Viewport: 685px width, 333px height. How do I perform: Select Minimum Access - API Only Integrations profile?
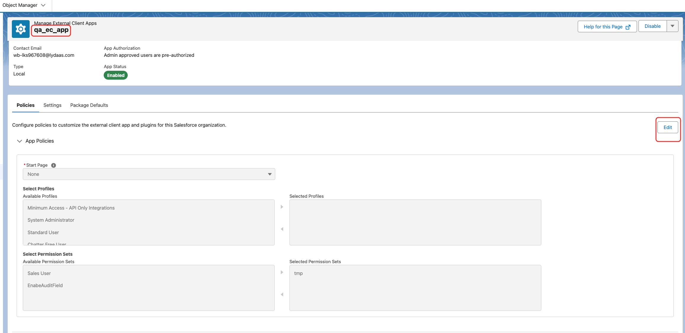71,208
